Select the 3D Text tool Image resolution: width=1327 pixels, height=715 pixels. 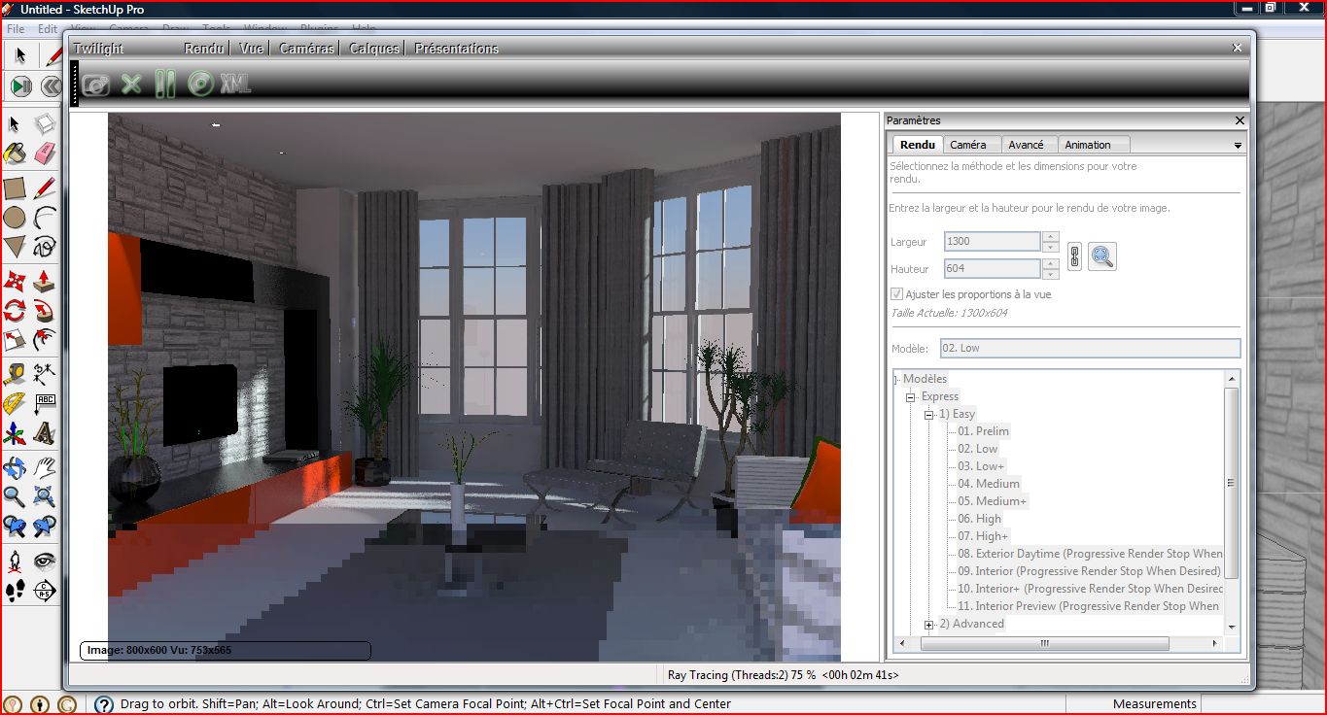click(45, 432)
